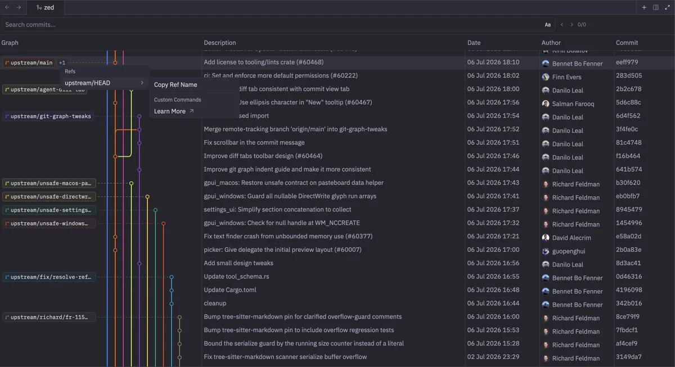Click the Date column header
Screen dimensions: 675x367
click(474, 43)
